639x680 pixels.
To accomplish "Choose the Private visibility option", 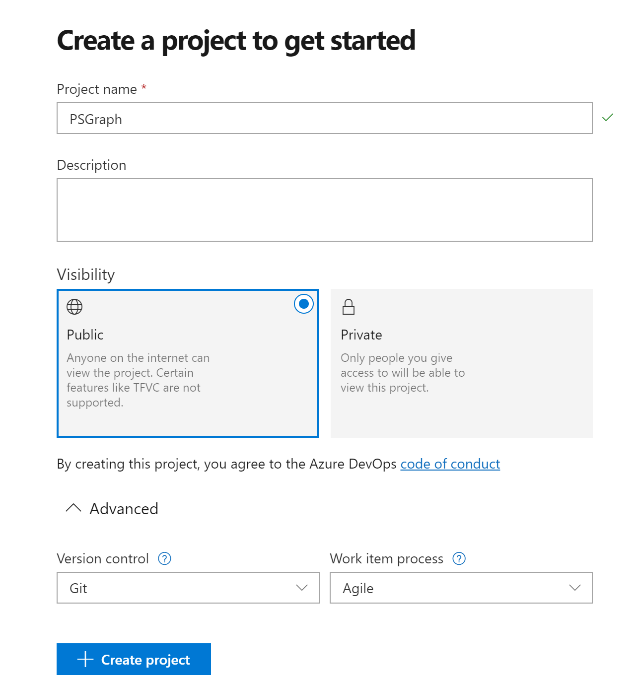I will (462, 363).
